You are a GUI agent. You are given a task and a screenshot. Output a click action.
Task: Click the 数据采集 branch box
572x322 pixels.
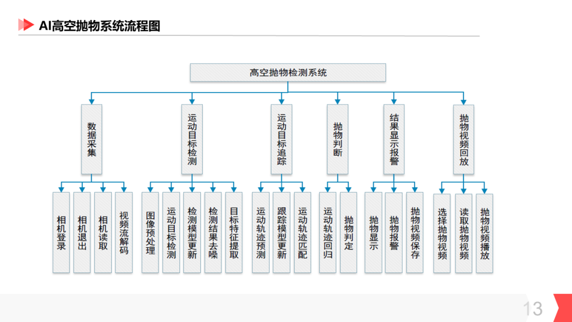(x=91, y=140)
